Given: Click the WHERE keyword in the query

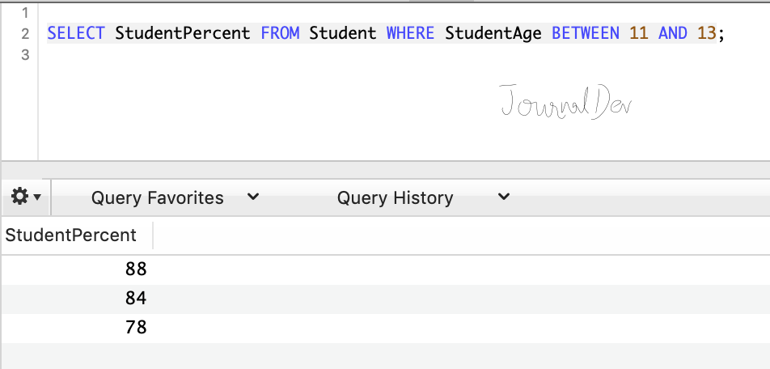Looking at the screenshot, I should (x=410, y=34).
